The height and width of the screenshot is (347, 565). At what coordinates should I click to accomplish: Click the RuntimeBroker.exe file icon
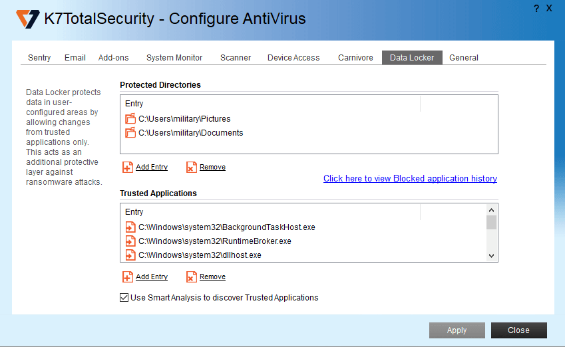tap(130, 241)
